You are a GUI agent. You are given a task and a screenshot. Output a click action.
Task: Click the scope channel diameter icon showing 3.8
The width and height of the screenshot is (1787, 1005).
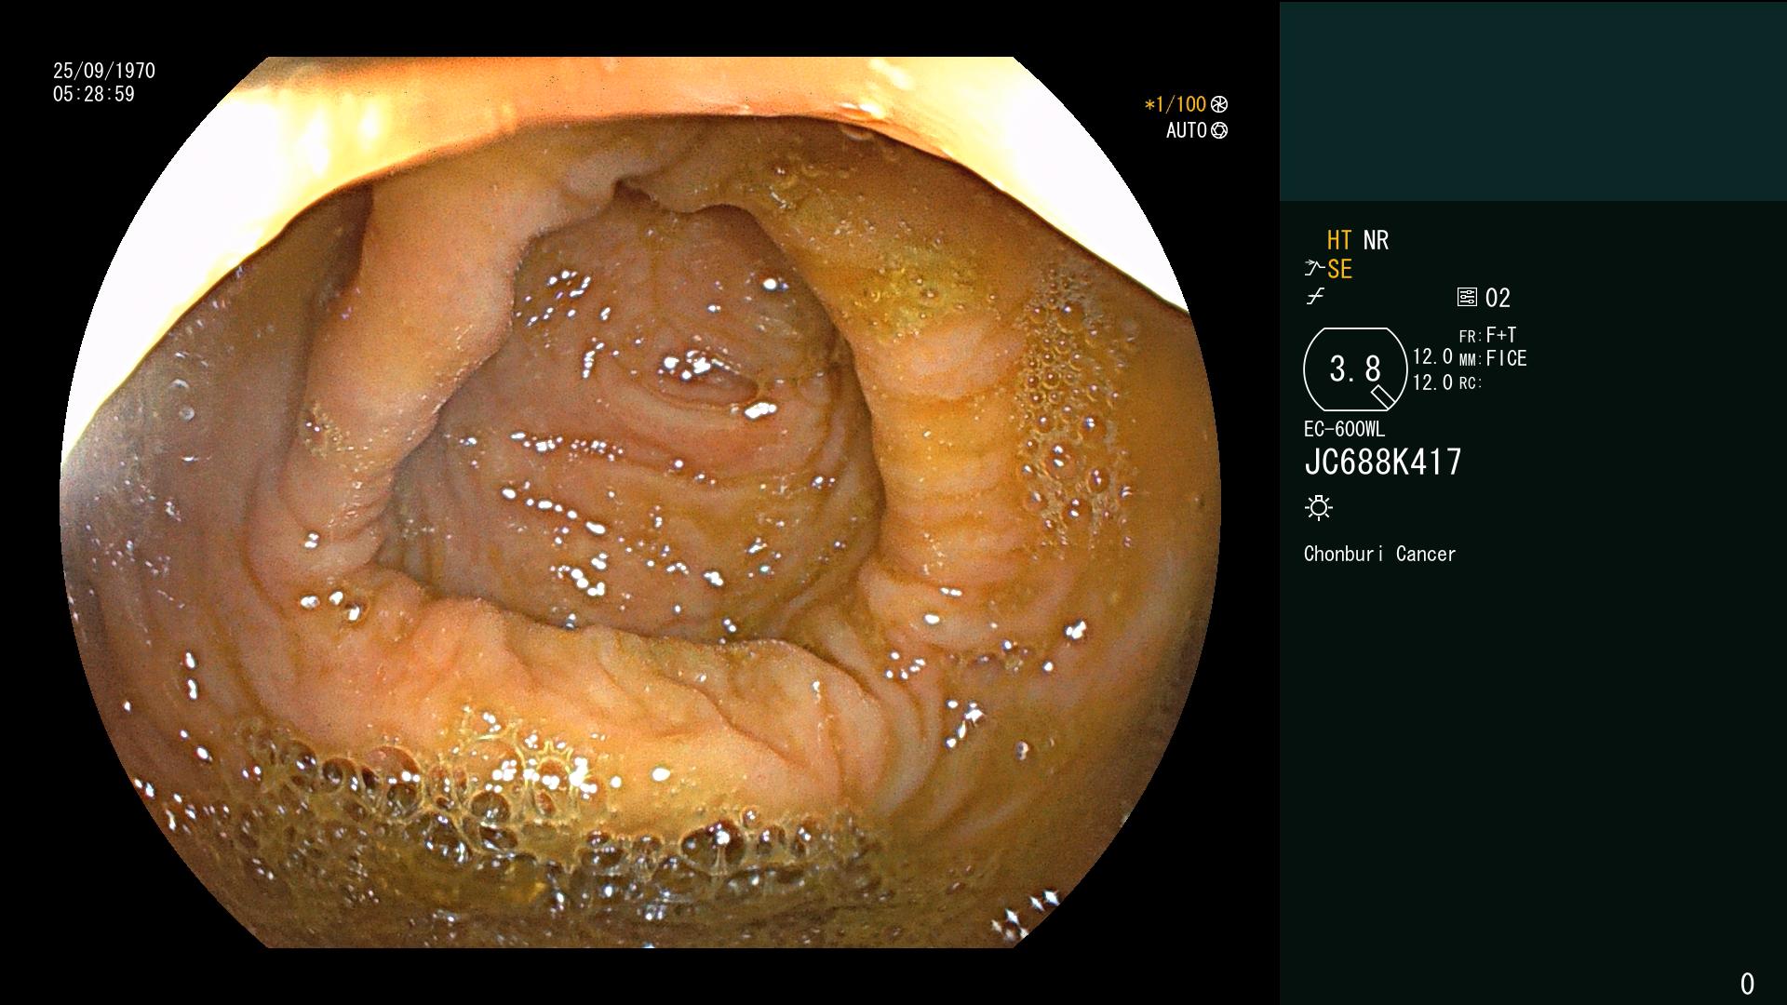(x=1355, y=369)
